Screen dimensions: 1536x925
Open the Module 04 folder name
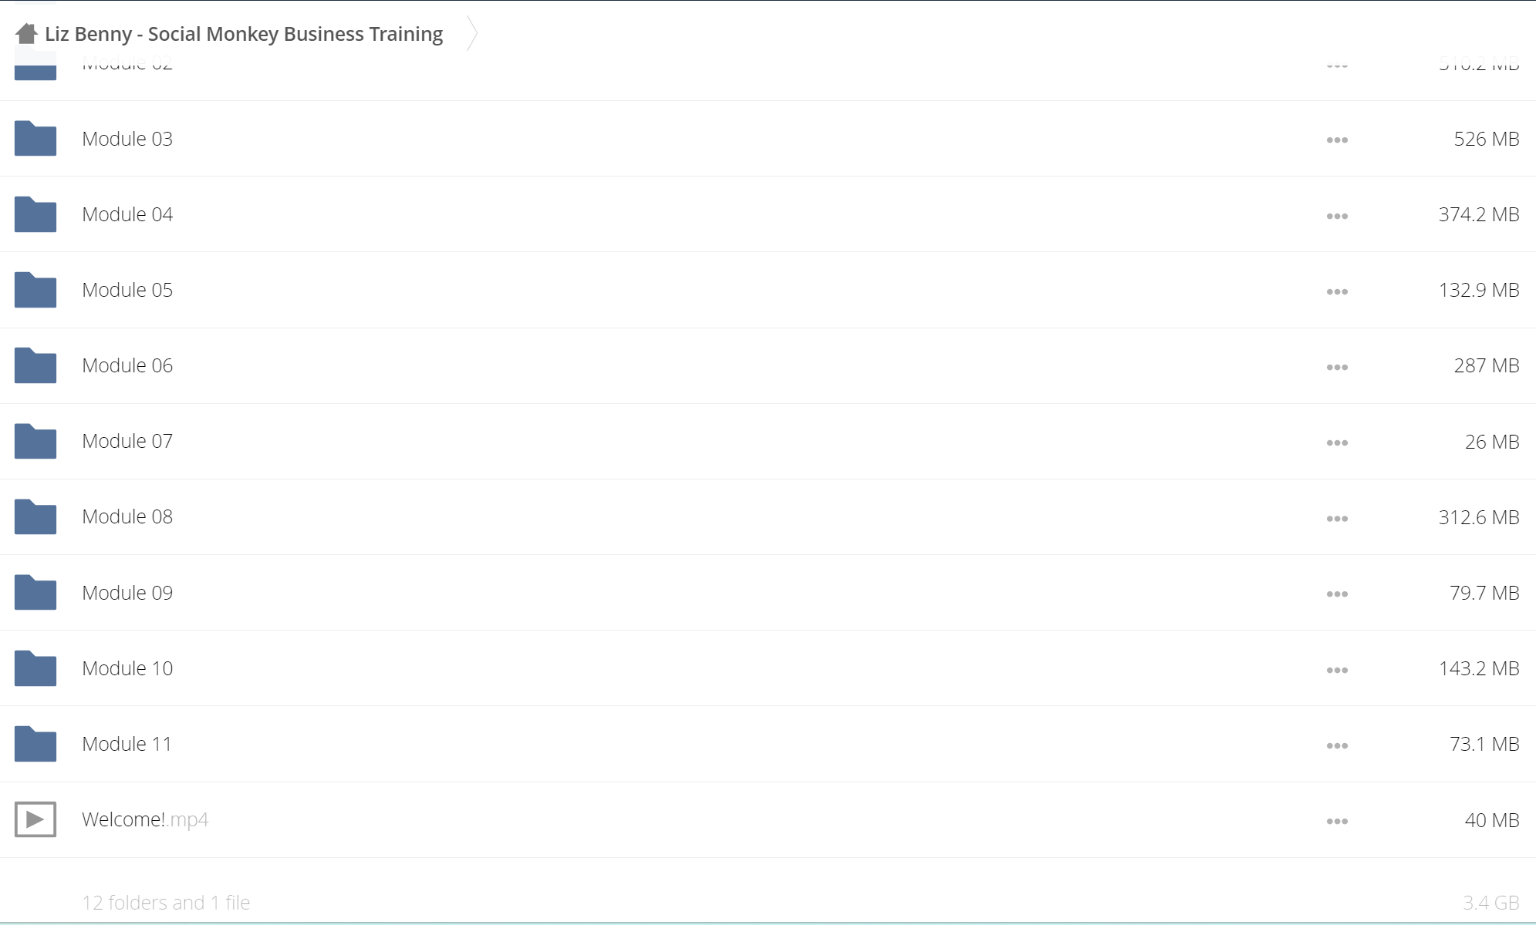[127, 214]
